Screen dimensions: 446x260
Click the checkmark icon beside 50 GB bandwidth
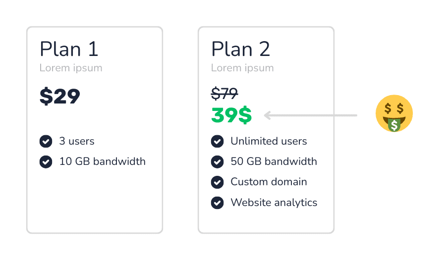tap(218, 161)
